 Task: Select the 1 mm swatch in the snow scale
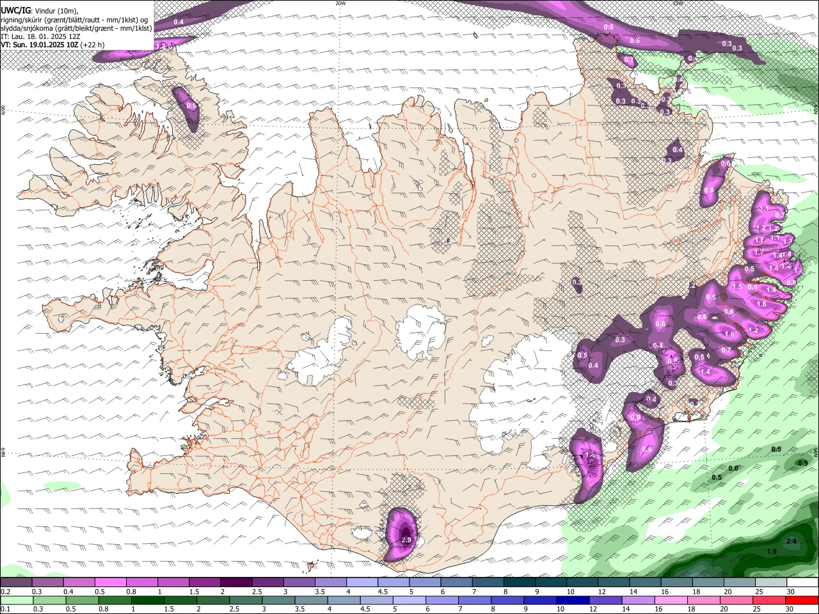pyautogui.click(x=173, y=583)
